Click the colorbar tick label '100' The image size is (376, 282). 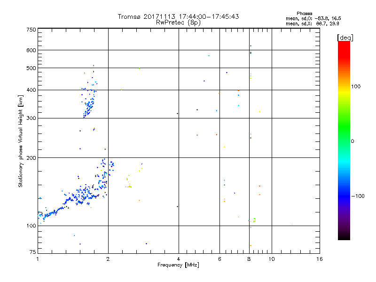(x=356, y=86)
